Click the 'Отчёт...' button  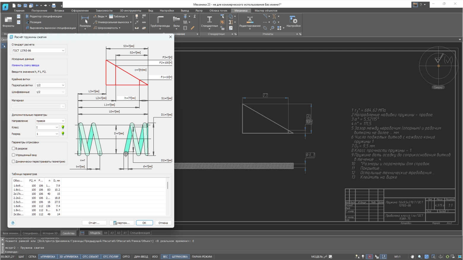tap(94, 223)
